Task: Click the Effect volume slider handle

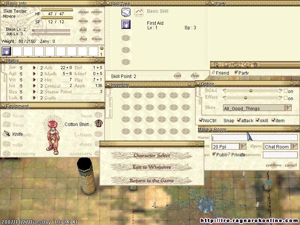Action: [x=245, y=98]
